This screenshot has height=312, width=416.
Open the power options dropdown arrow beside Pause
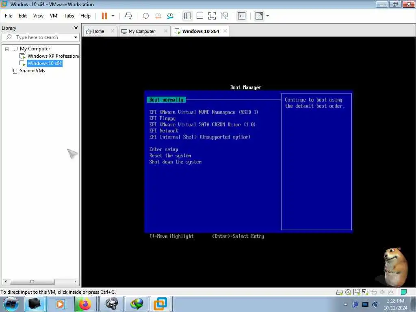(x=113, y=16)
